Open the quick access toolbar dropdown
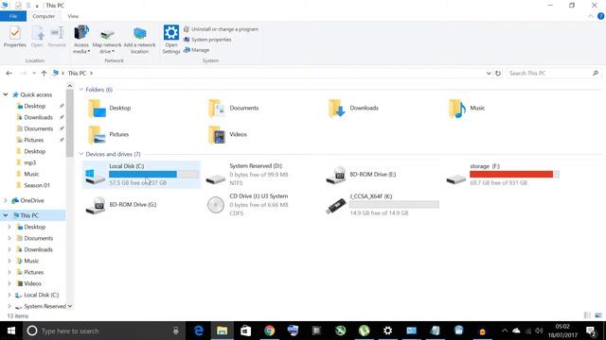Image resolution: width=606 pixels, height=340 pixels. (37, 6)
